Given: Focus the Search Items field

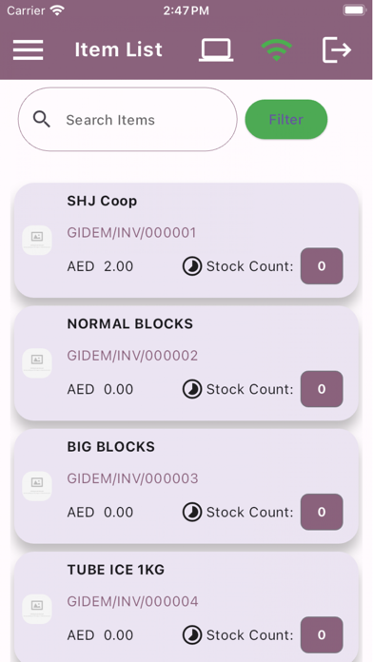Looking at the screenshot, I should coord(128,120).
